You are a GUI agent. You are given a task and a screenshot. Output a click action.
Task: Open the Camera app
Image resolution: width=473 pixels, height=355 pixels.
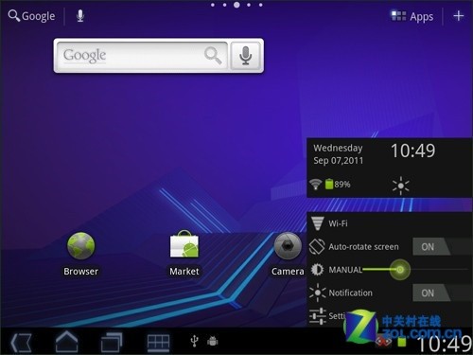288,254
